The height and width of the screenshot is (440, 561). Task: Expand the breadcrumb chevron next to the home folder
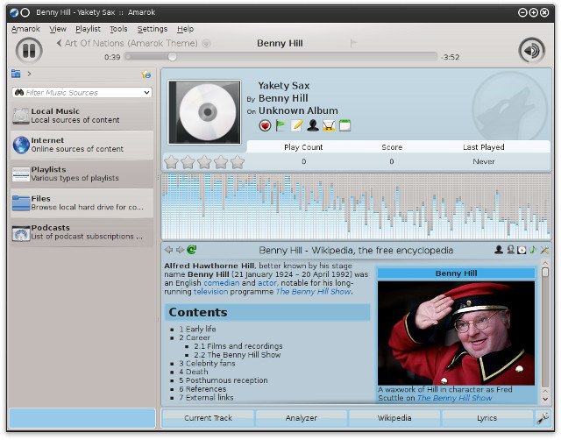pos(29,74)
